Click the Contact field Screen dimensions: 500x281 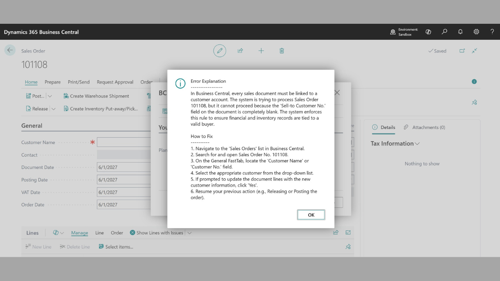point(124,155)
